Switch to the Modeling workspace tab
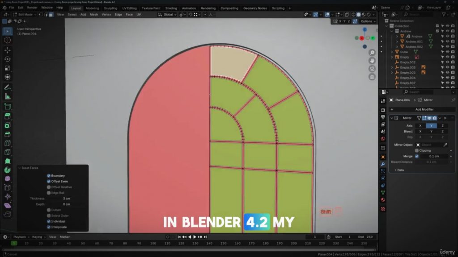 (x=92, y=8)
